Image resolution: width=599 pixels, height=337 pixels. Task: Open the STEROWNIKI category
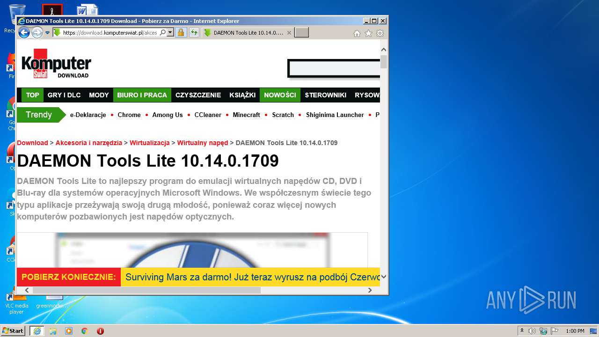[x=326, y=95]
